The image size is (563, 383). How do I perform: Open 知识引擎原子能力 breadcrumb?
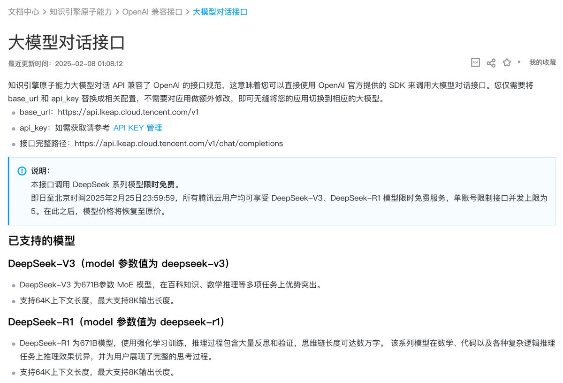pos(81,12)
